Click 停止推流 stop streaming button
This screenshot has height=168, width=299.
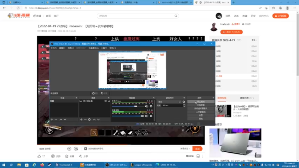pyautogui.click(x=201, y=102)
